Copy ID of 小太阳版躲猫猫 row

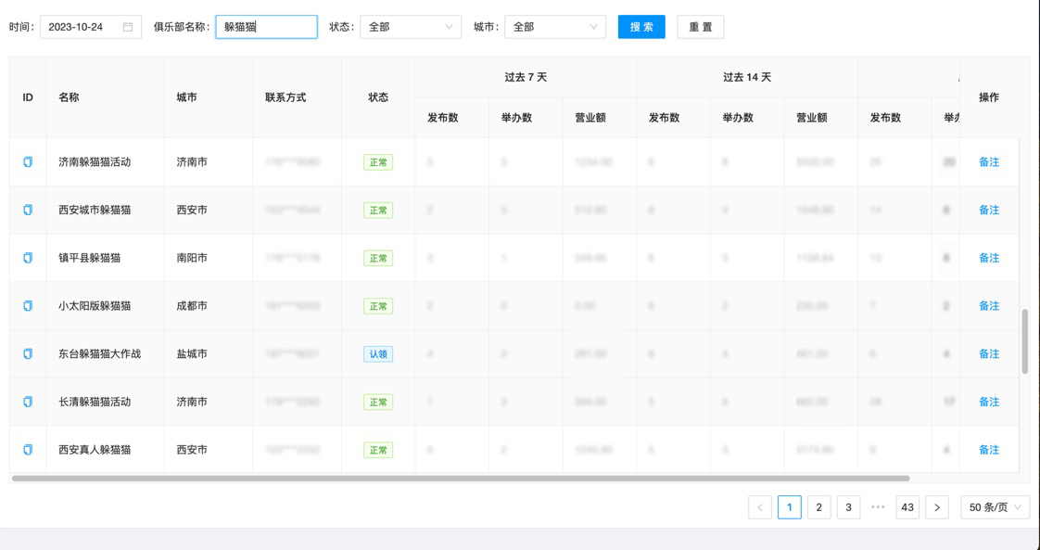pyautogui.click(x=28, y=306)
